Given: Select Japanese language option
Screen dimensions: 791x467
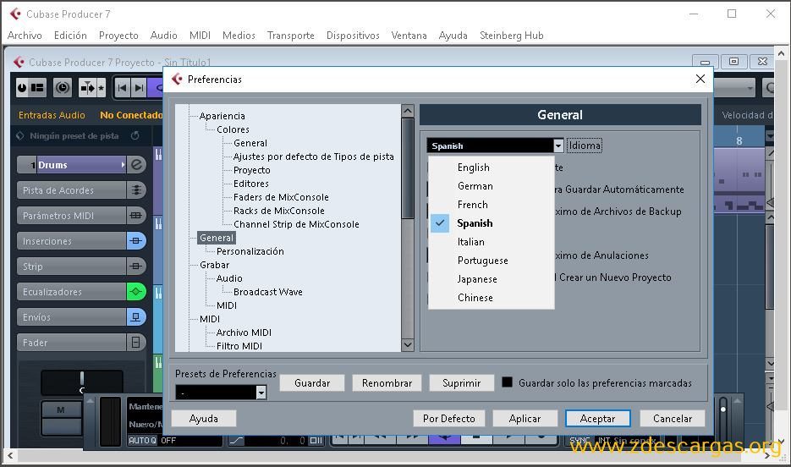Looking at the screenshot, I should [x=492, y=279].
